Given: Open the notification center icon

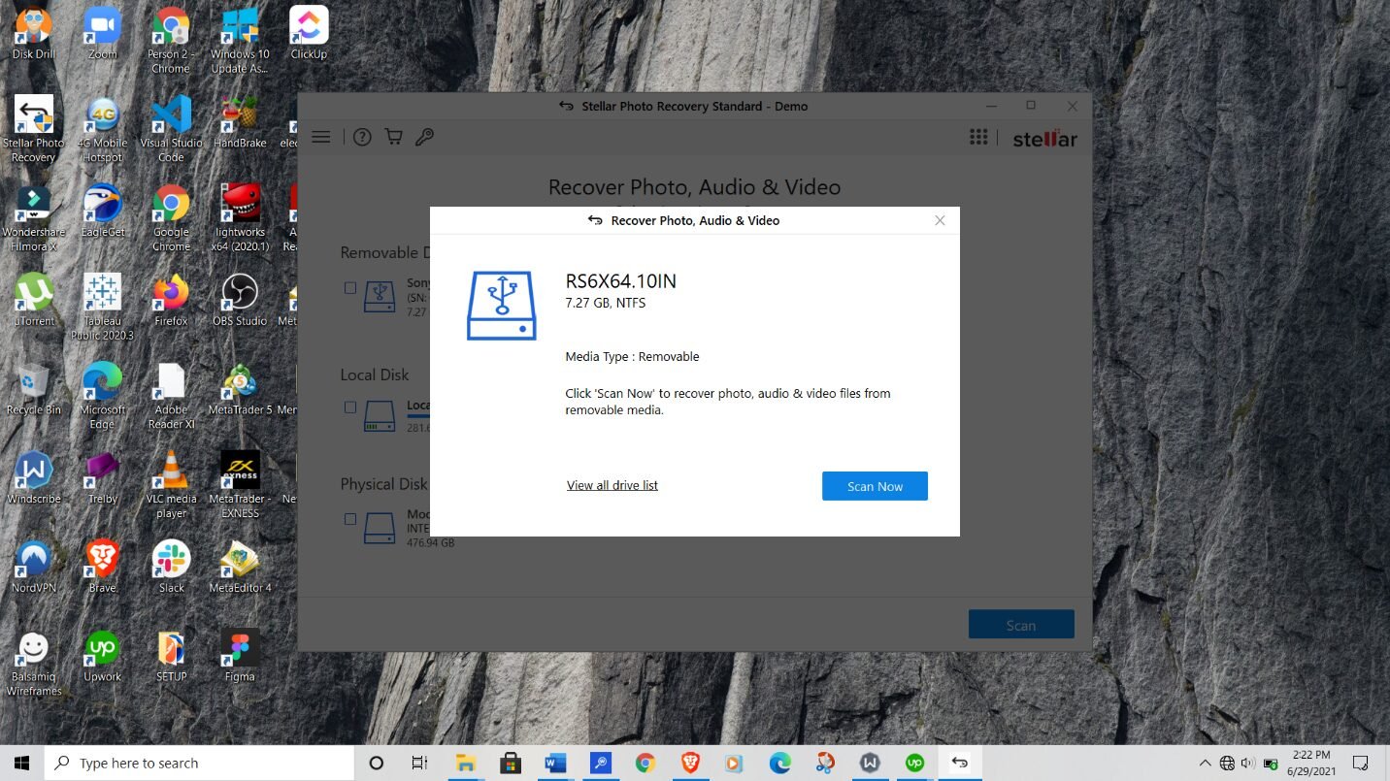Looking at the screenshot, I should (x=1361, y=764).
